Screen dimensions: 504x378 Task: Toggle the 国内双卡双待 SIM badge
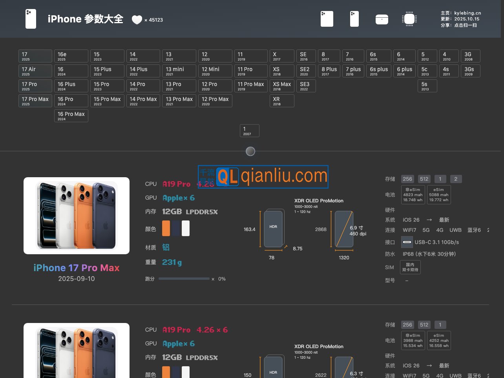(410, 267)
